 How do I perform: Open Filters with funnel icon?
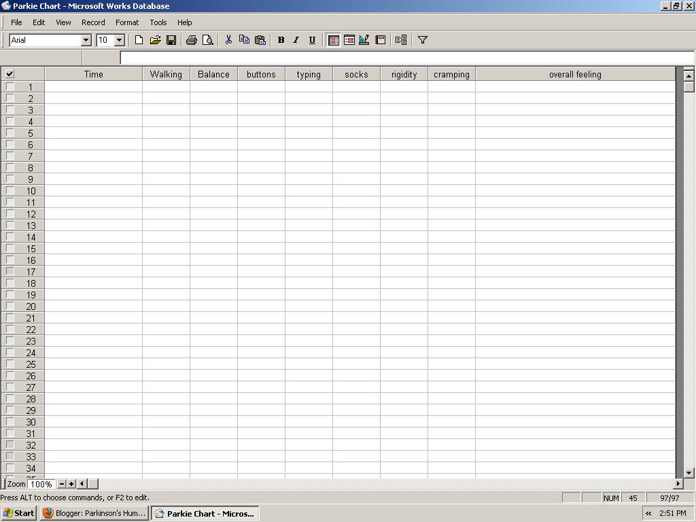pyautogui.click(x=423, y=40)
